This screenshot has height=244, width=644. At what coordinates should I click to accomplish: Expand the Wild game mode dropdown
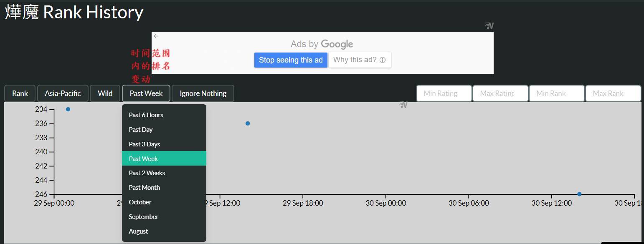coord(105,93)
